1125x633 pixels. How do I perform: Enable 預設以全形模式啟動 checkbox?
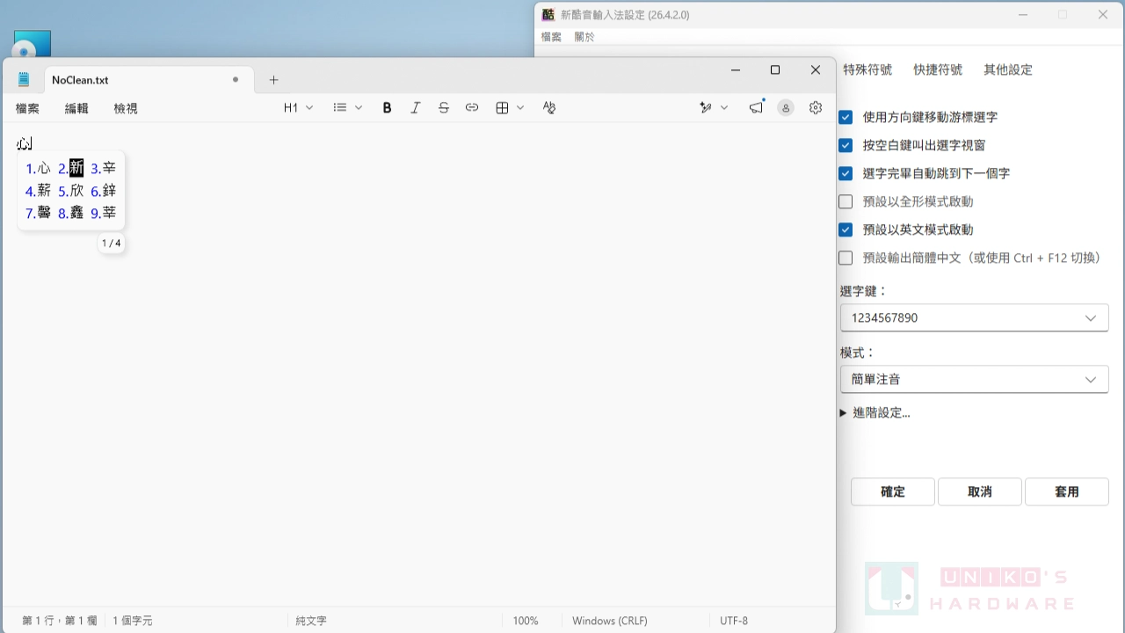pyautogui.click(x=846, y=201)
